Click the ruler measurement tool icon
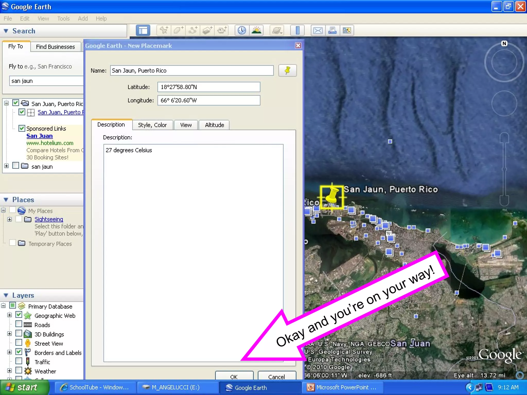Screen dimensions: 527x395 (297, 30)
